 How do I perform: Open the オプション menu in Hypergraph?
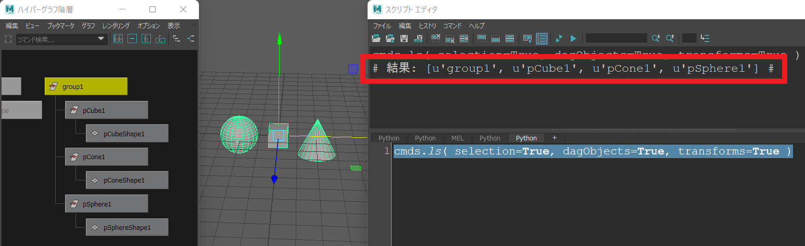click(148, 25)
